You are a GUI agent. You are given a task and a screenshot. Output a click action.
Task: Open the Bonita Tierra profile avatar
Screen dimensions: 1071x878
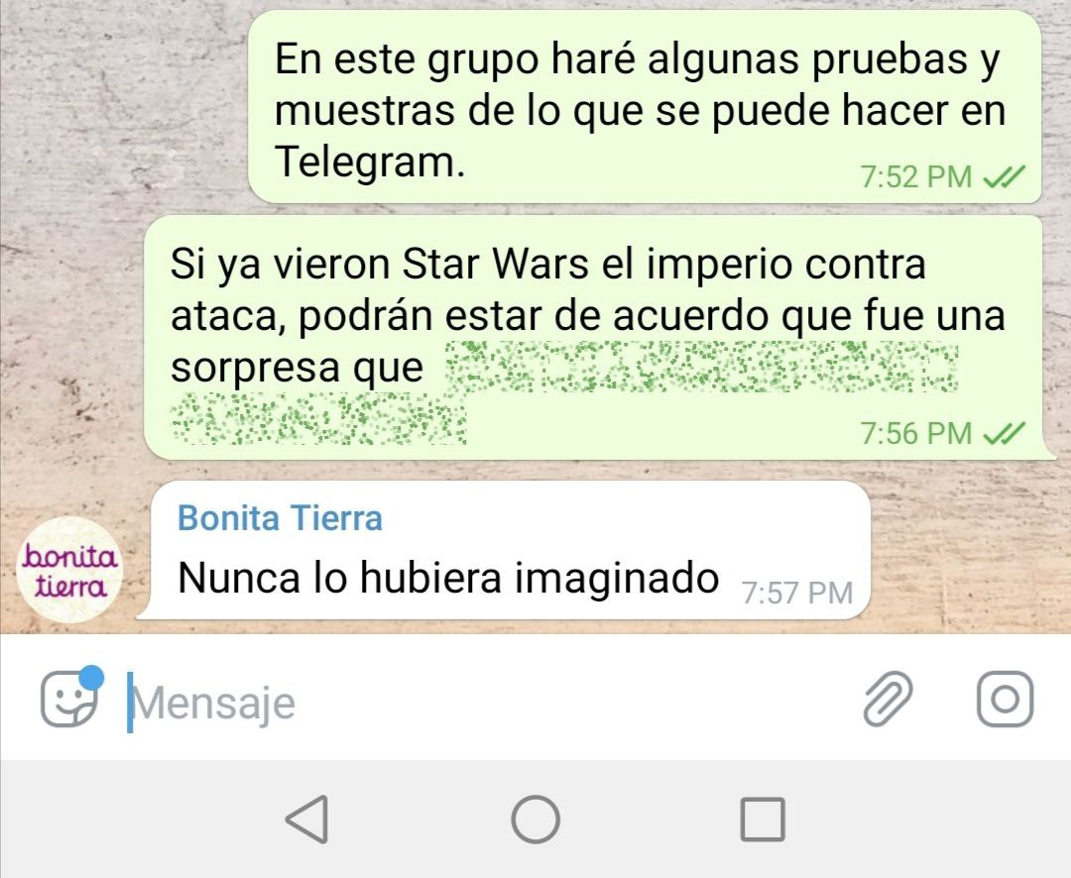click(x=69, y=570)
